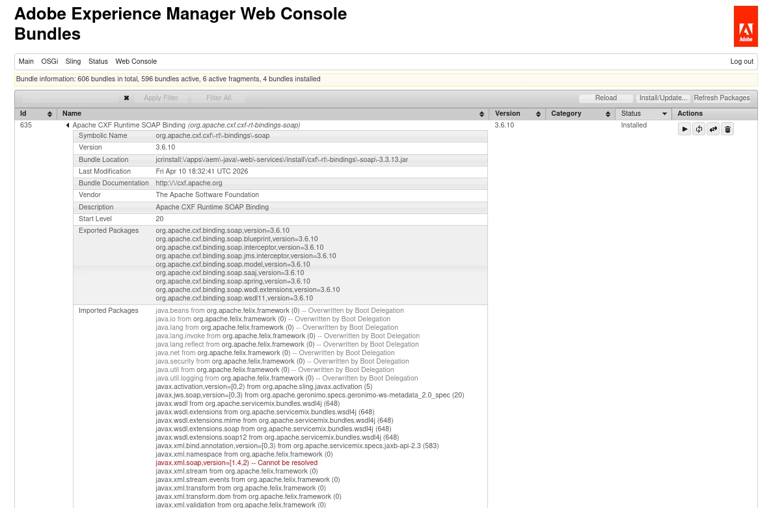
Task: Click the red javax.xml.soap Cannot be resolved line
Action: click(x=237, y=462)
